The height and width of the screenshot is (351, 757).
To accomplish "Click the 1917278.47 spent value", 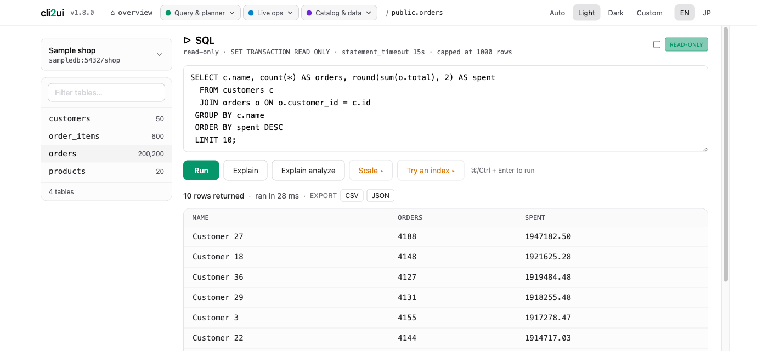I will [548, 318].
